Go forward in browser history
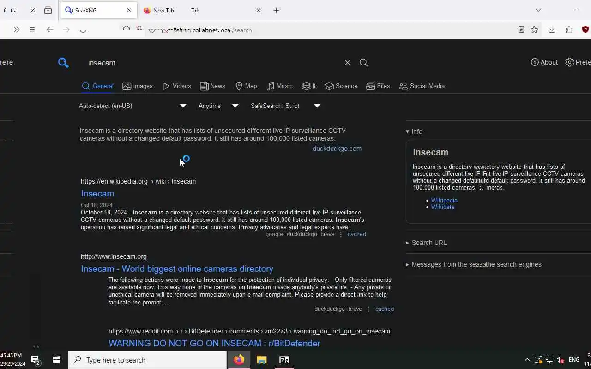Viewport: 591px width, 369px height. click(66, 30)
